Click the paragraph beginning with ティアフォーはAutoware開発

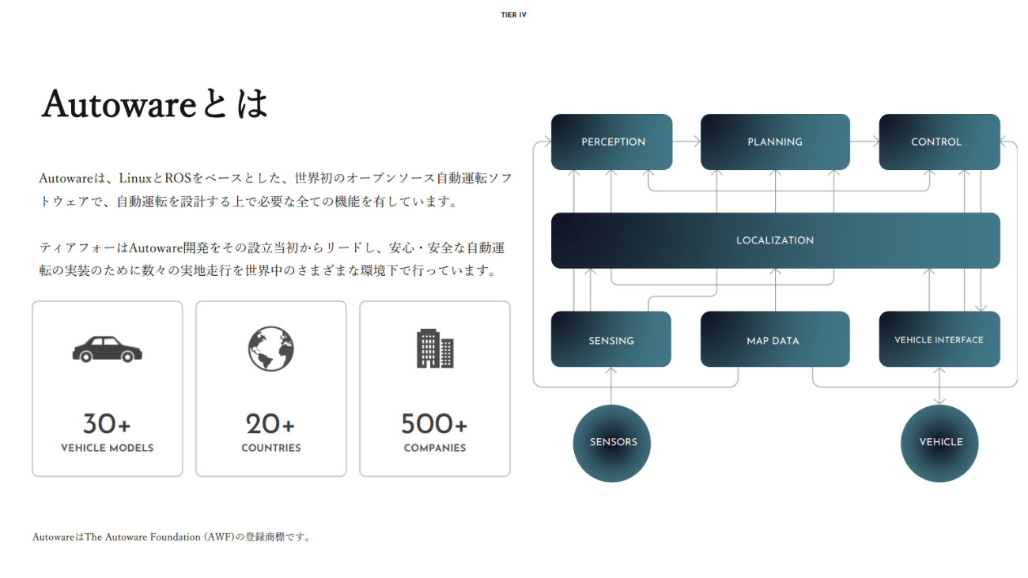272,259
